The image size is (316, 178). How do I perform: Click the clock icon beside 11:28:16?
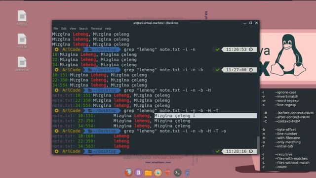pos(251,151)
